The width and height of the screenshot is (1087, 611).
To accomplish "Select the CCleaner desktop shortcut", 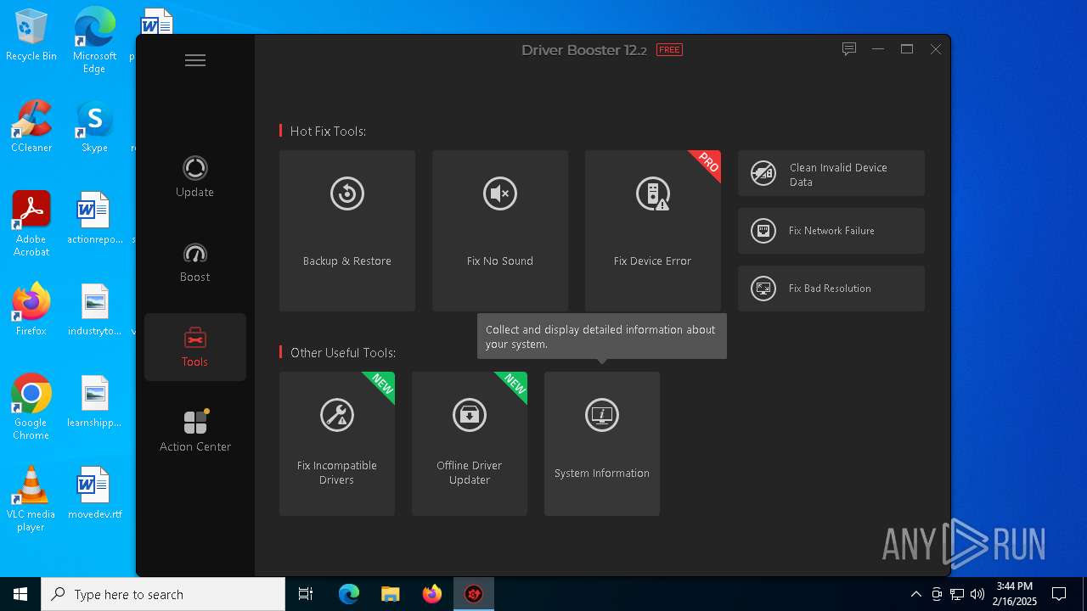I will click(31, 126).
